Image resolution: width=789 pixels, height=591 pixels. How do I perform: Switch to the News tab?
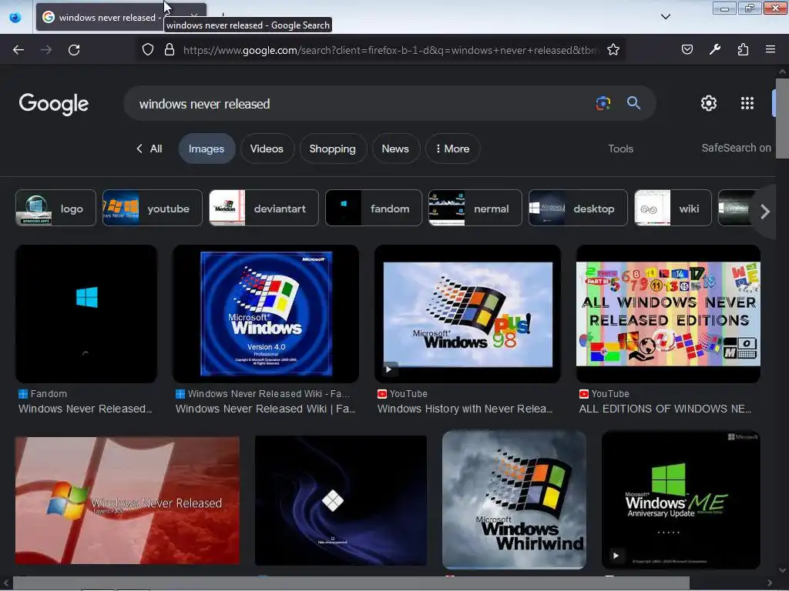tap(395, 149)
